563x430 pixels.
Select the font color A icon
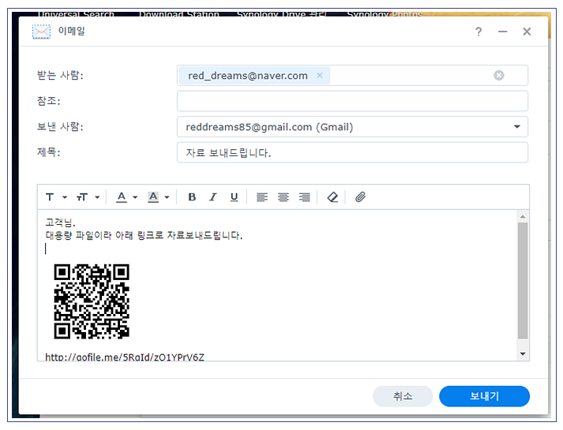click(x=122, y=197)
